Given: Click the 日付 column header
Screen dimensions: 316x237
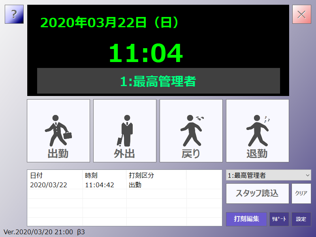Looking at the screenshot, I should pos(36,175).
